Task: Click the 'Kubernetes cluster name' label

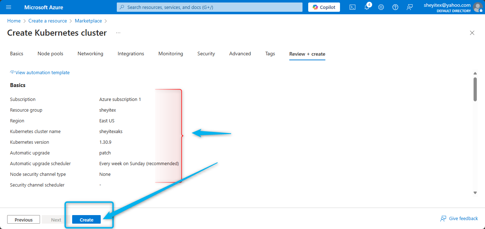Action: coord(35,132)
